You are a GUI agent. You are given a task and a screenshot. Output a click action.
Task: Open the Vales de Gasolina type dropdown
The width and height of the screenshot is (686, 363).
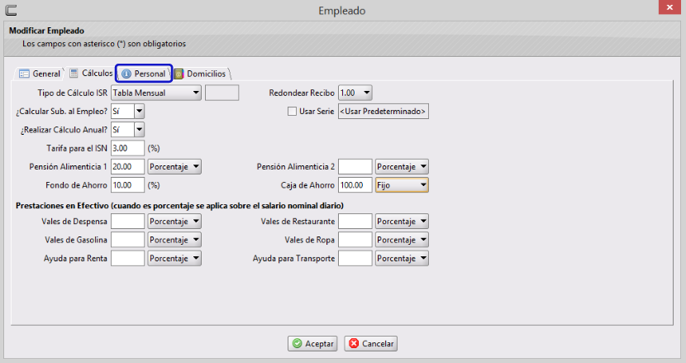pyautogui.click(x=174, y=240)
